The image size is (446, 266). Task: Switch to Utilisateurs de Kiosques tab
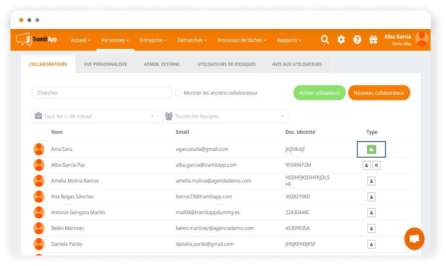(x=226, y=64)
